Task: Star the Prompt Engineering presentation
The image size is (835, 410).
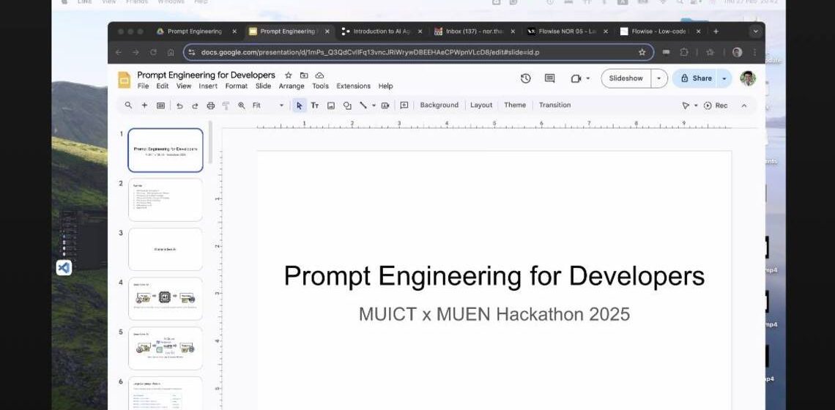Action: coord(288,75)
